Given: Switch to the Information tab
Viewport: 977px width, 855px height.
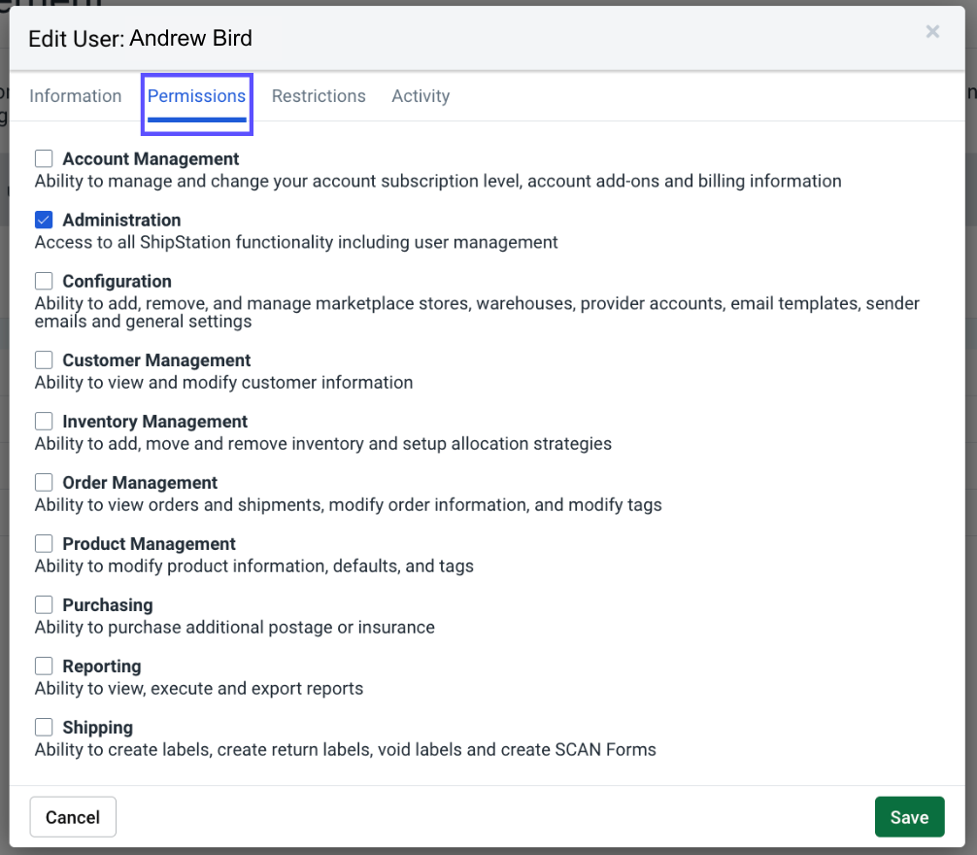Looking at the screenshot, I should click(75, 95).
